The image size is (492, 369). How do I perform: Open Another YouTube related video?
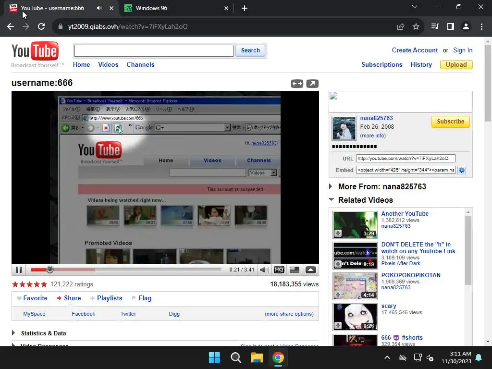(405, 214)
